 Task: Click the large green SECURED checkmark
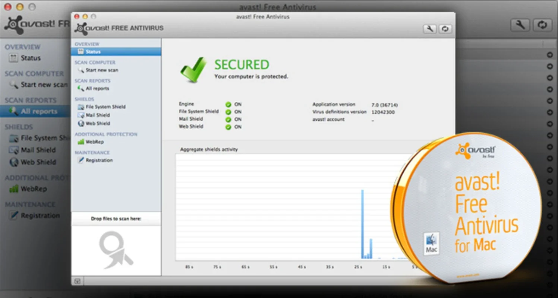(x=193, y=70)
